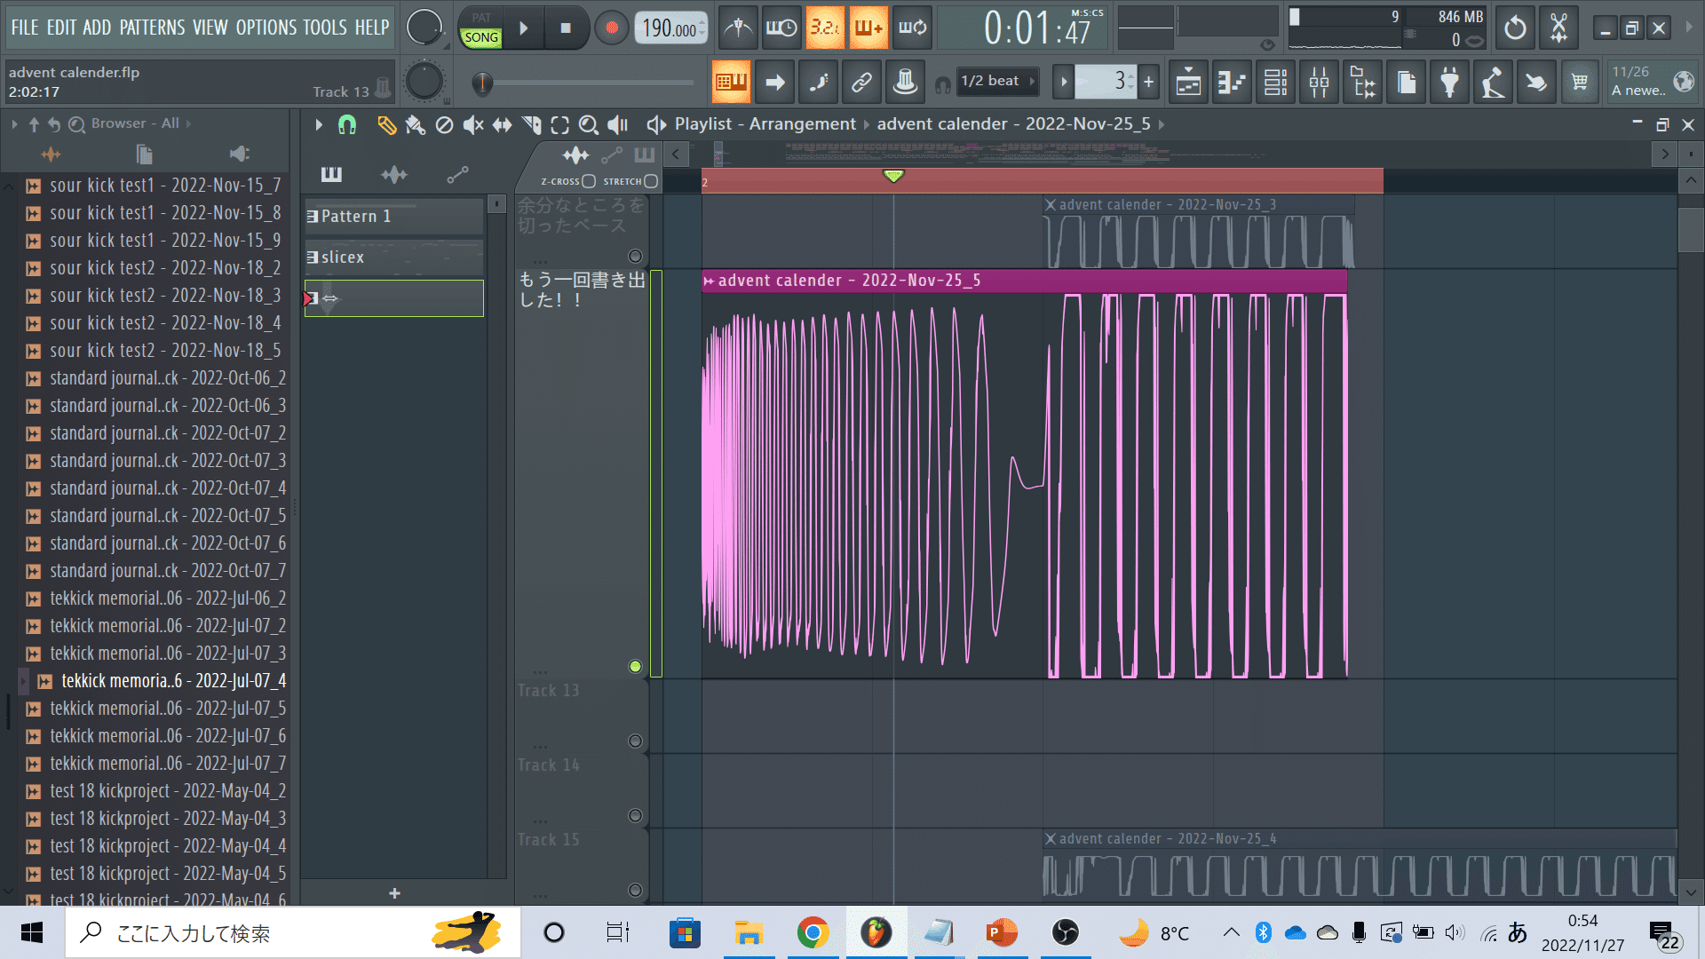Screen dimensions: 1705x959
Task: Switch to SONG mode
Action: point(481,37)
